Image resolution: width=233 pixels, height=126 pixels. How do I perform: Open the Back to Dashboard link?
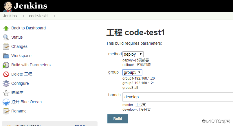click(x=29, y=28)
